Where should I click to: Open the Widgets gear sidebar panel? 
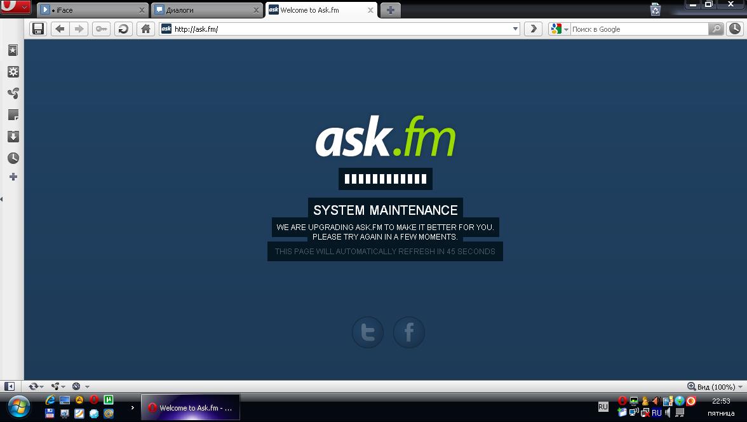pos(13,72)
